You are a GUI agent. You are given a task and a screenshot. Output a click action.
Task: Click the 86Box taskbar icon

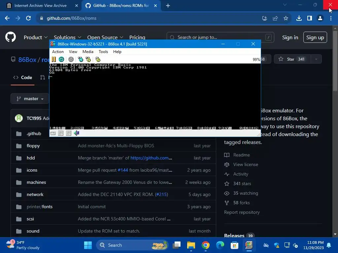[x=249, y=245]
